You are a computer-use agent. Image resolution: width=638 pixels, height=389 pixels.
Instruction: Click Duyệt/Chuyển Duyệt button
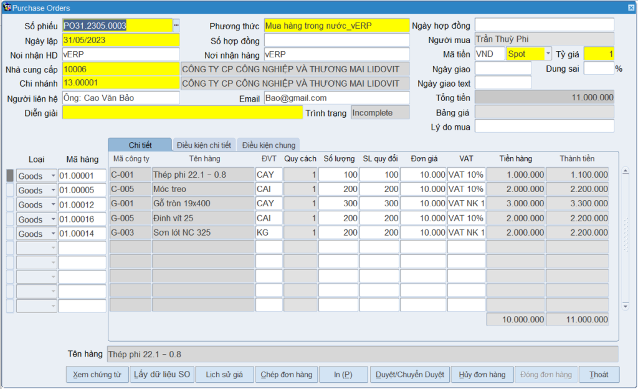[x=410, y=375]
